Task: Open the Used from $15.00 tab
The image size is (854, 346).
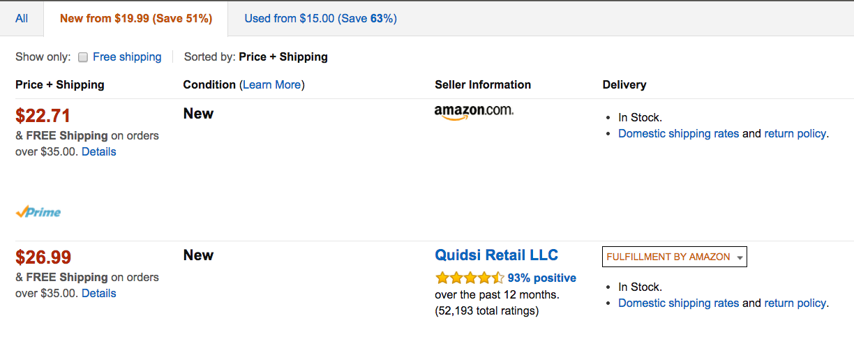Action: click(x=320, y=19)
